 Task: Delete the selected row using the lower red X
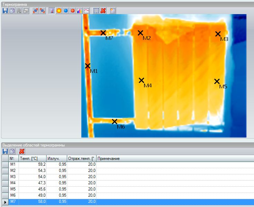22,151
